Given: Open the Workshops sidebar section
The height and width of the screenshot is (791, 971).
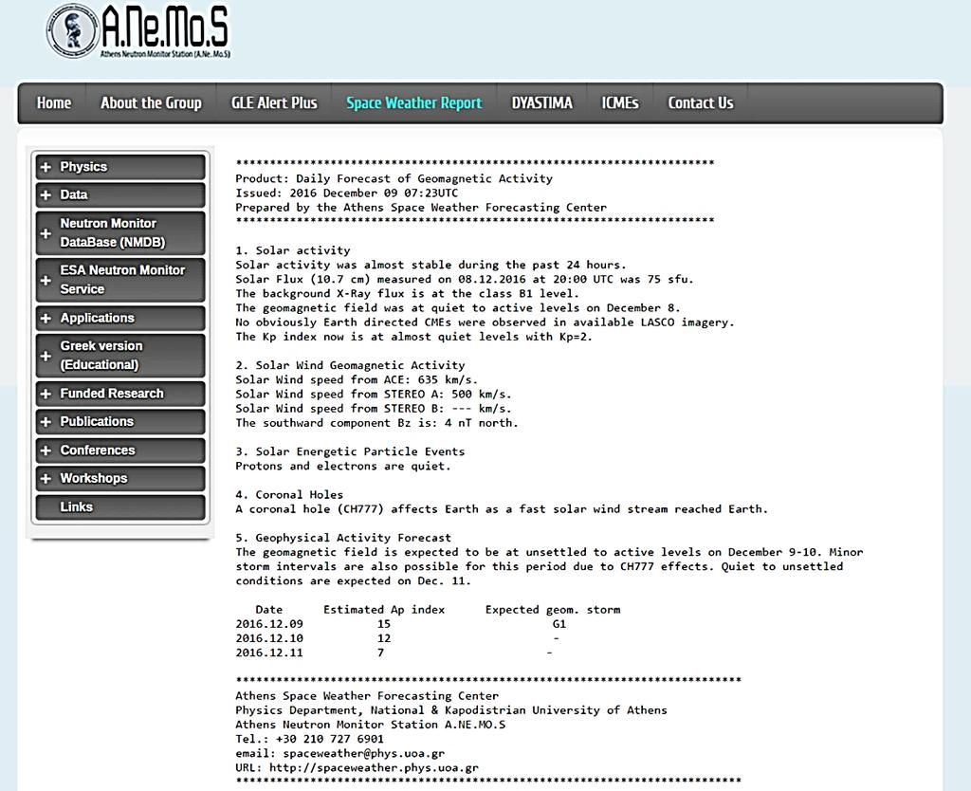Looking at the screenshot, I should (x=120, y=479).
